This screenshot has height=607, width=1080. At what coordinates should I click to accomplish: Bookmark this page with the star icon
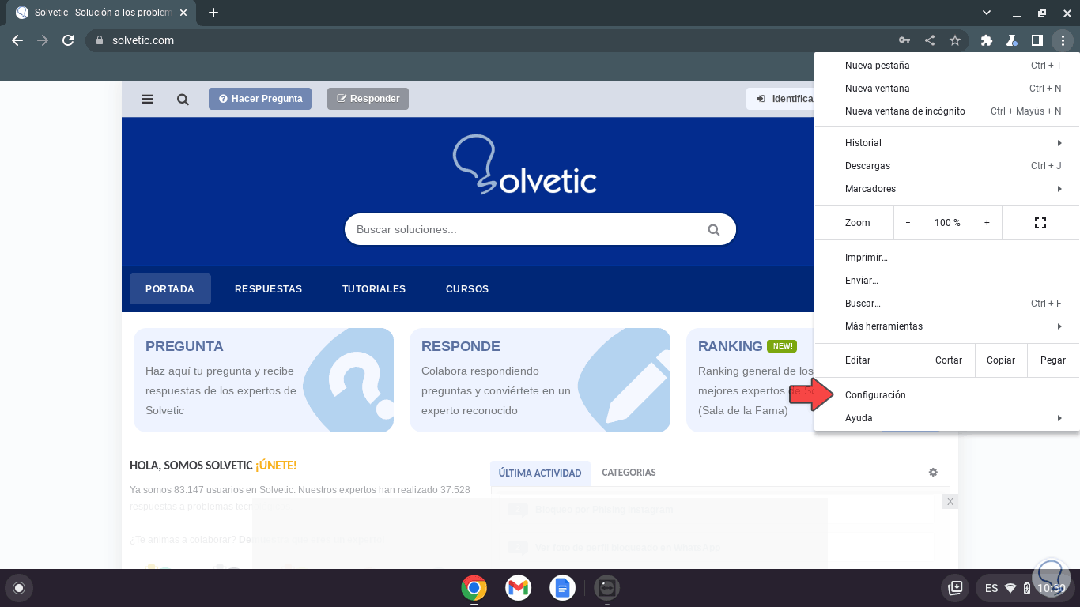coord(955,40)
